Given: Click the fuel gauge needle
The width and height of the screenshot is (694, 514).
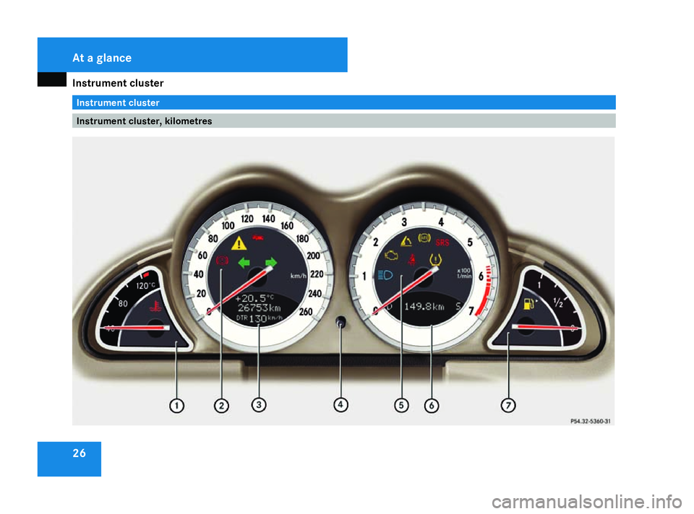Looking at the screenshot, I should pos(545,327).
